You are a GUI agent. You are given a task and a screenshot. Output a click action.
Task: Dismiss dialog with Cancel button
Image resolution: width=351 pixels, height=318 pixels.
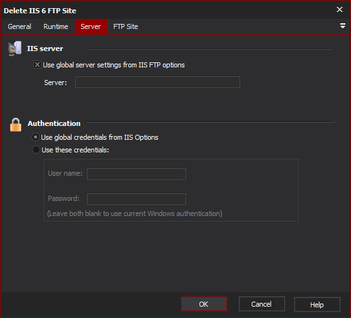coord(262,304)
